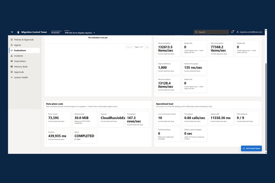This screenshot has width=275, height=183.
Task: Click the Next page button
Action: (x=147, y=47)
